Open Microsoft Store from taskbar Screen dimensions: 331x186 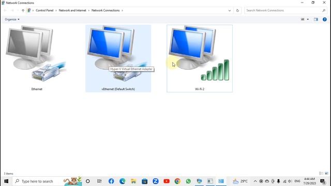point(145,181)
